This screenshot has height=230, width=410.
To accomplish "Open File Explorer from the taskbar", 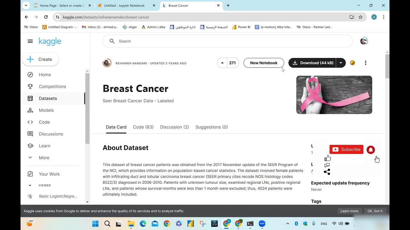I will click(131, 224).
